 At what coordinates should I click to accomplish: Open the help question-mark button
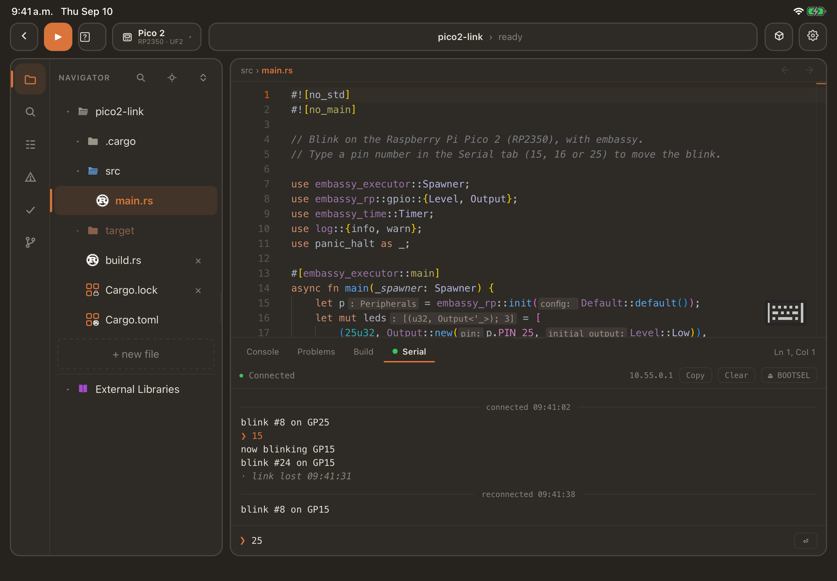[x=92, y=36]
